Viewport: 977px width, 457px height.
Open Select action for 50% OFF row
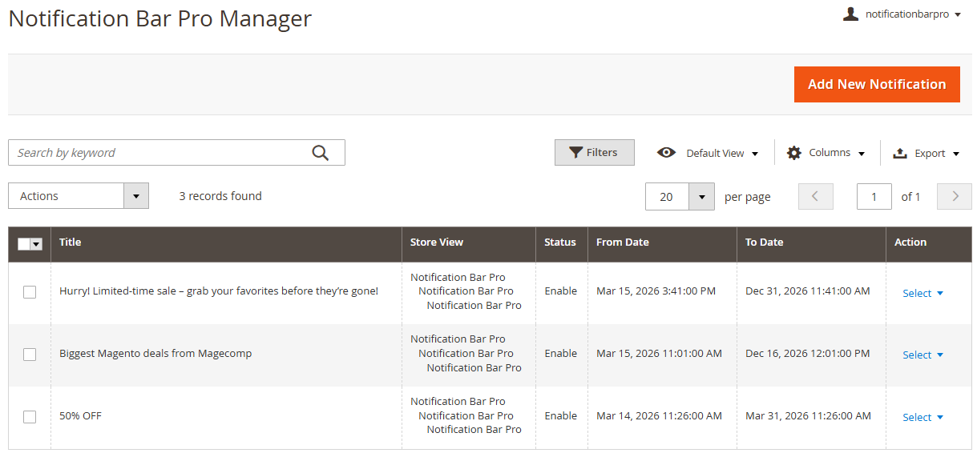[x=922, y=417]
